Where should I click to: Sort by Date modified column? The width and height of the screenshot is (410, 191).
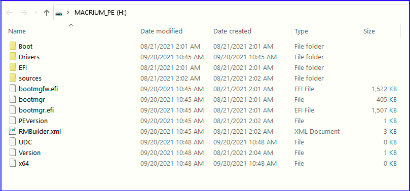tap(161, 31)
